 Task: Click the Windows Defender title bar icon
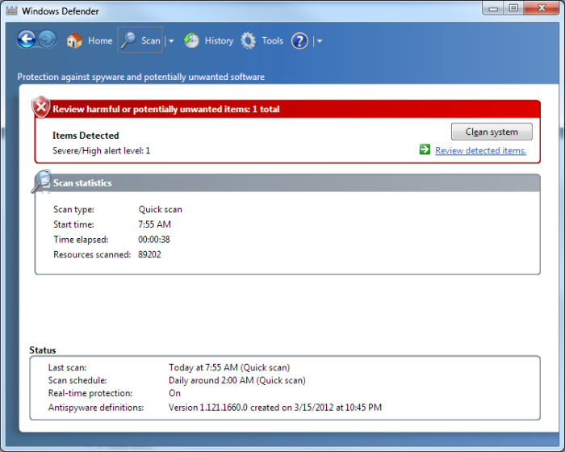click(11, 10)
